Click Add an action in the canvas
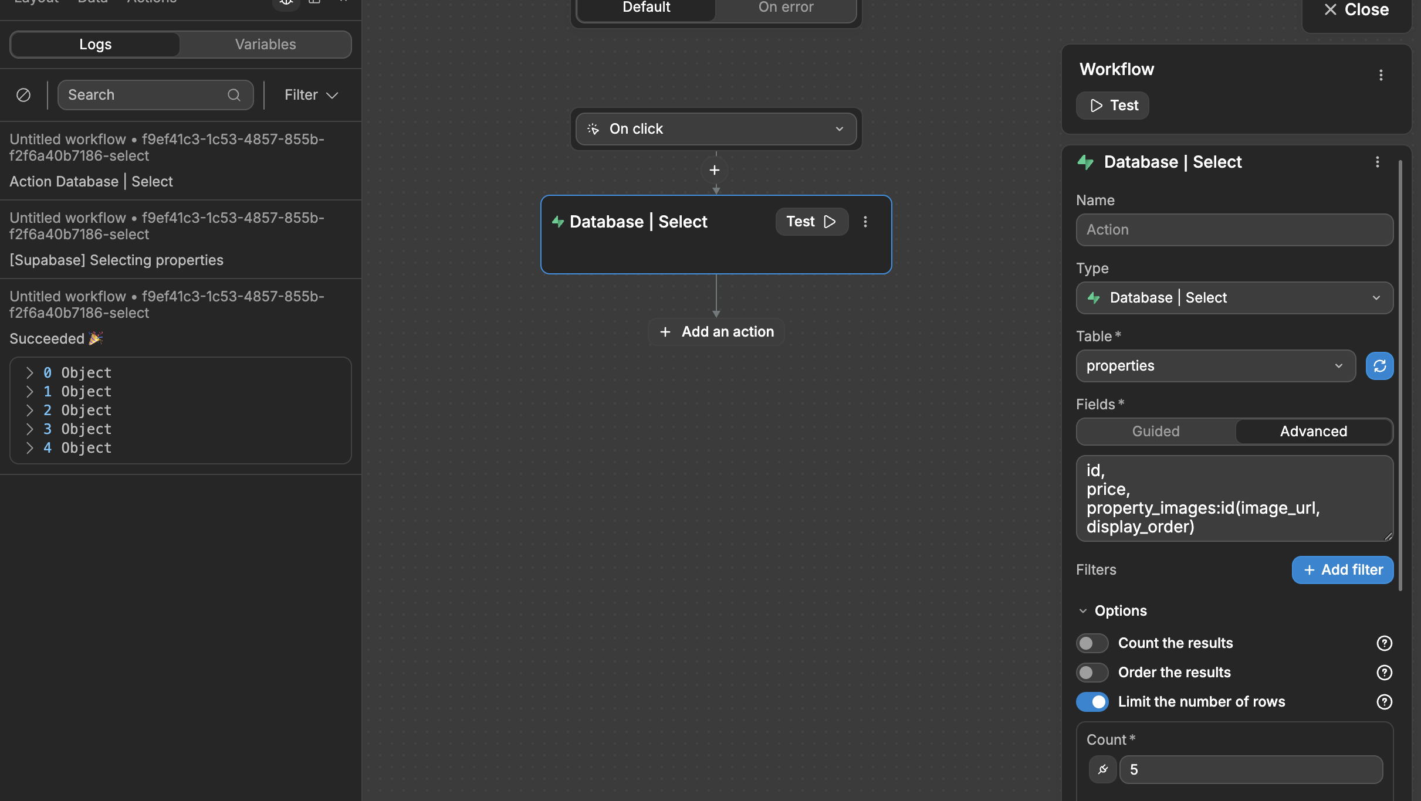The image size is (1421, 801). [x=715, y=331]
